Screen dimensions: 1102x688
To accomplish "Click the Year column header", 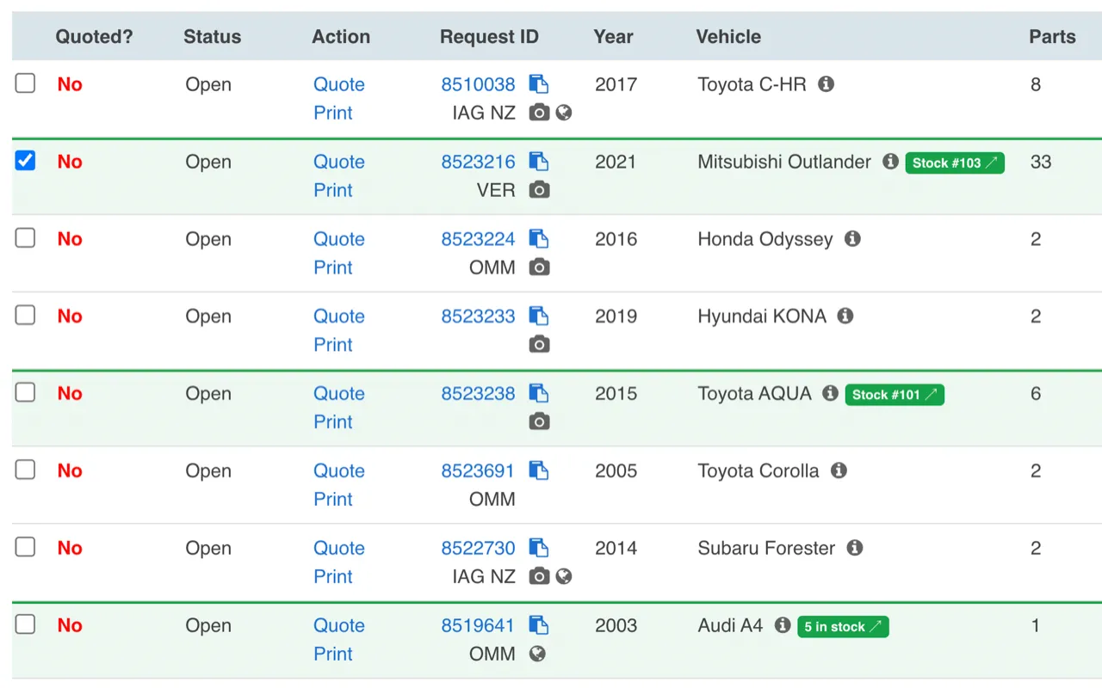I will click(613, 37).
